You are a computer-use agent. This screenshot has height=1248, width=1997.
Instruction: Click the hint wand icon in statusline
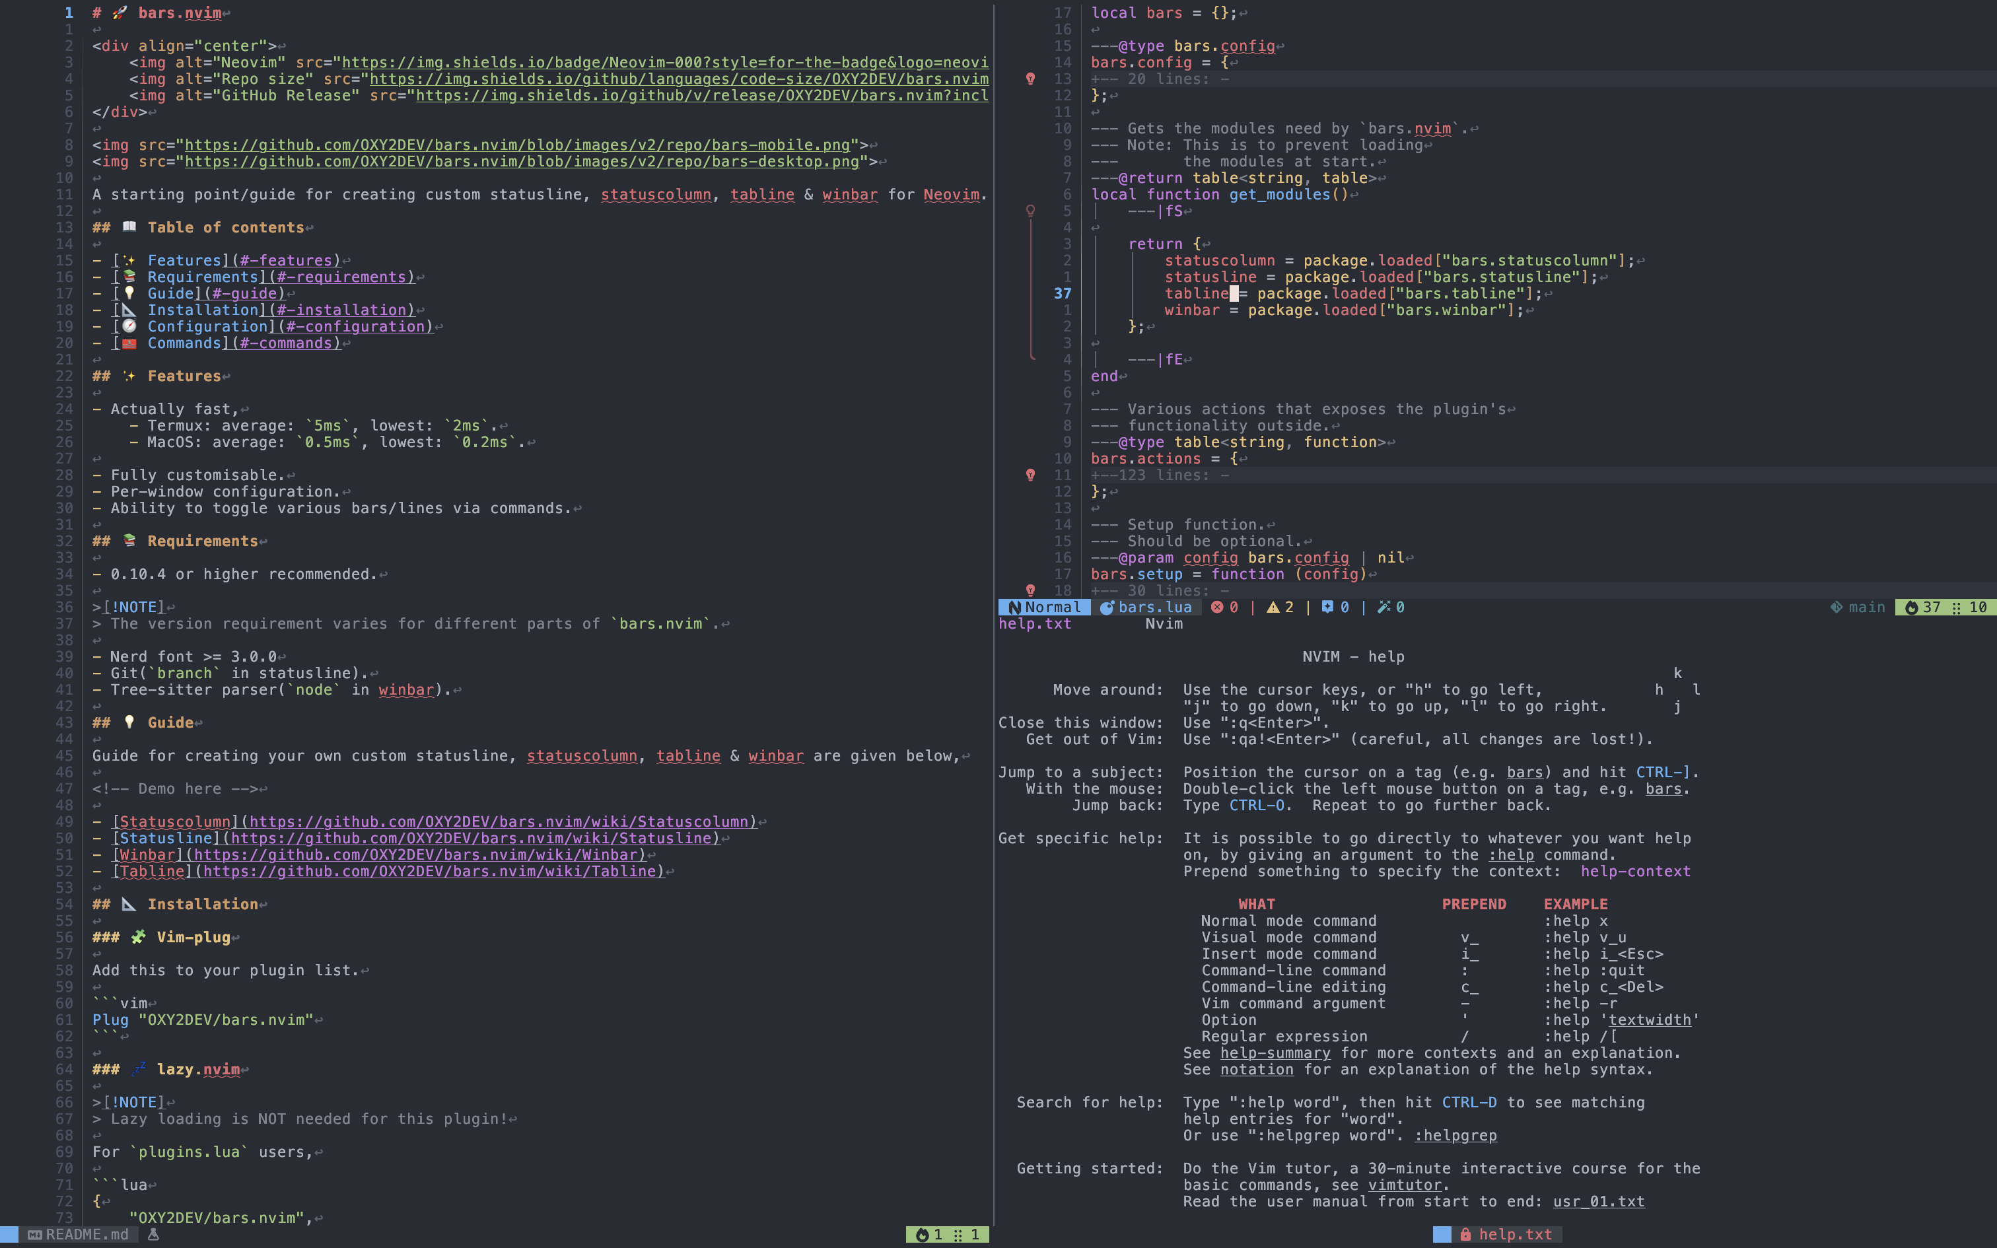(x=1384, y=607)
